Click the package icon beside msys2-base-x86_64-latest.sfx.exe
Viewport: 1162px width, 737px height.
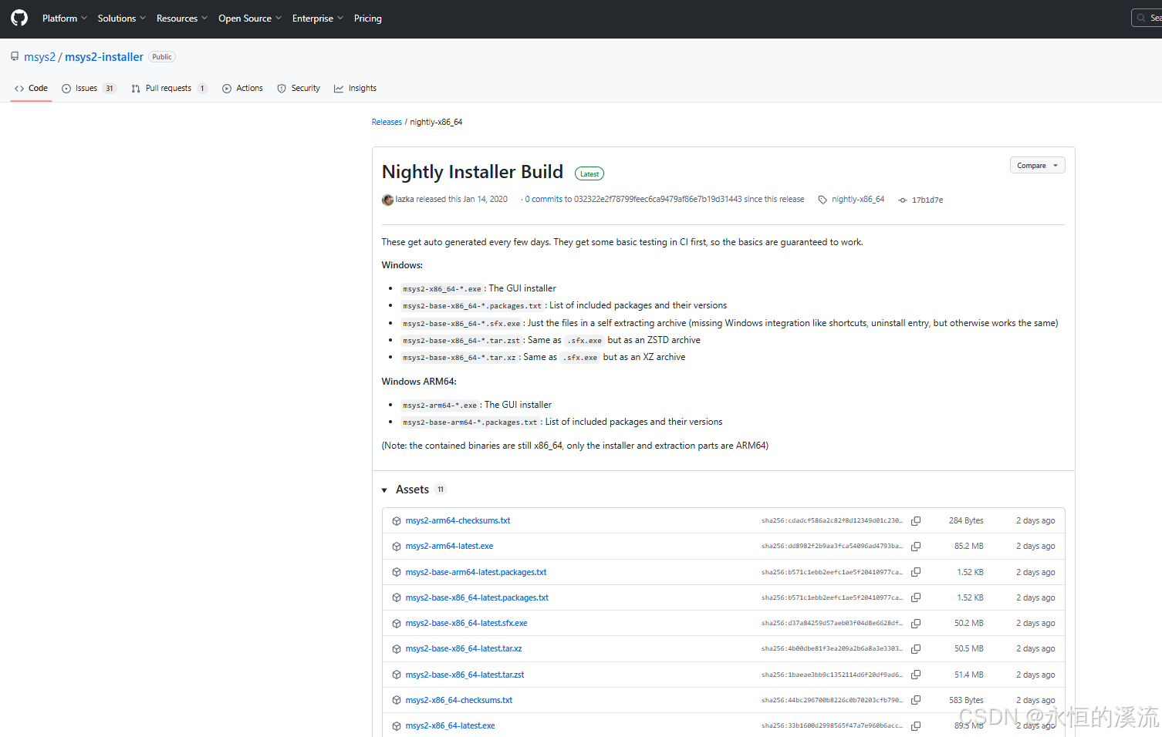click(397, 624)
